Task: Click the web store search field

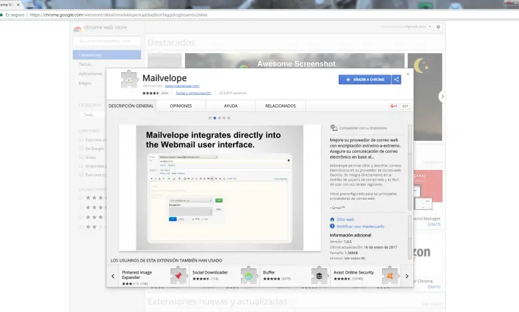Action: (x=107, y=41)
